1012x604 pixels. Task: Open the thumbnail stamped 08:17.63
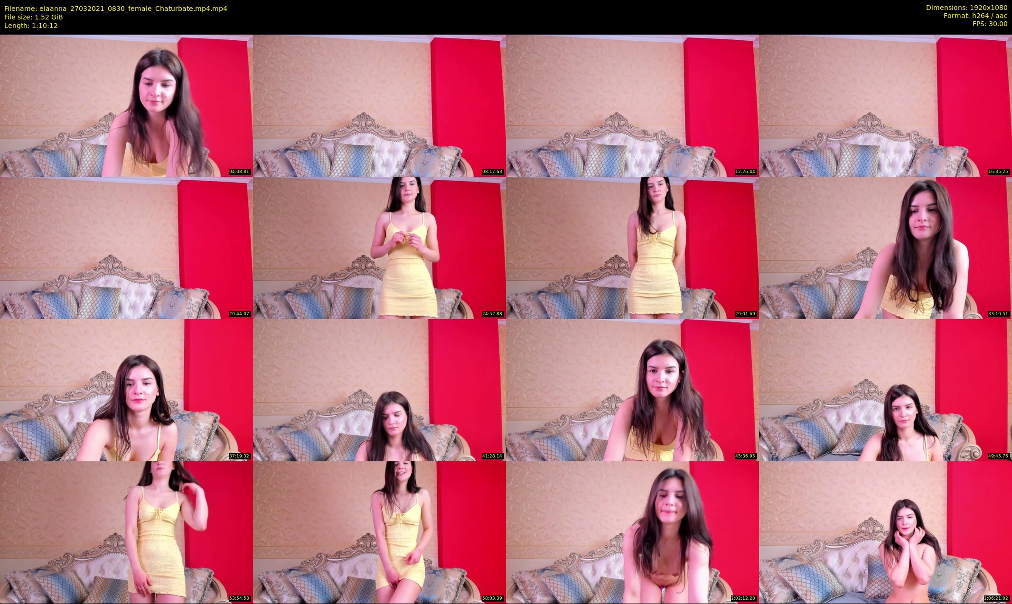[379, 106]
